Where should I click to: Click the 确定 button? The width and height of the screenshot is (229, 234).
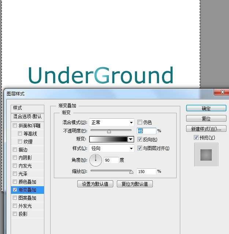(x=206, y=108)
